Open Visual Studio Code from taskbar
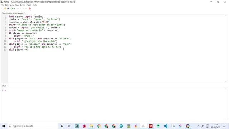 tap(165, 126)
